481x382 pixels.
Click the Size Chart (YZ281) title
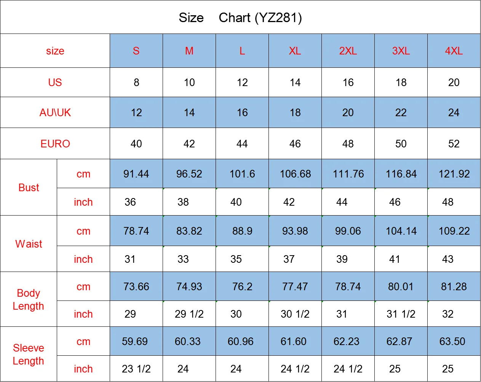point(240,18)
